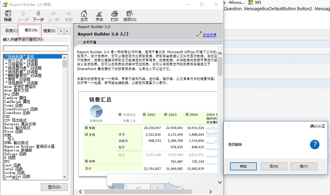
Task: Select index entry InScope 函数
Action: [15, 154]
